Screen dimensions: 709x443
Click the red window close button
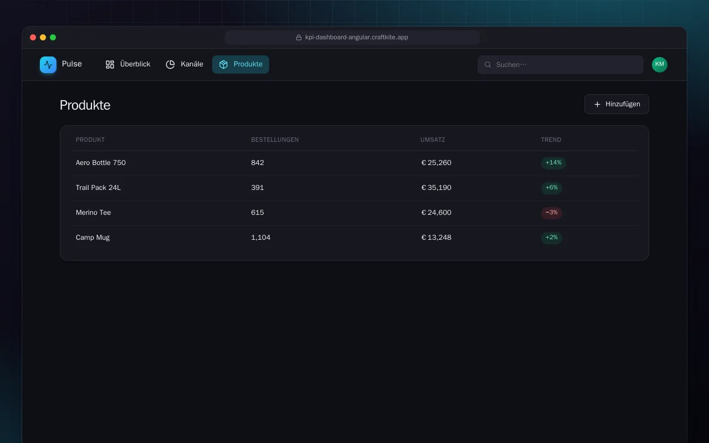[x=33, y=38]
